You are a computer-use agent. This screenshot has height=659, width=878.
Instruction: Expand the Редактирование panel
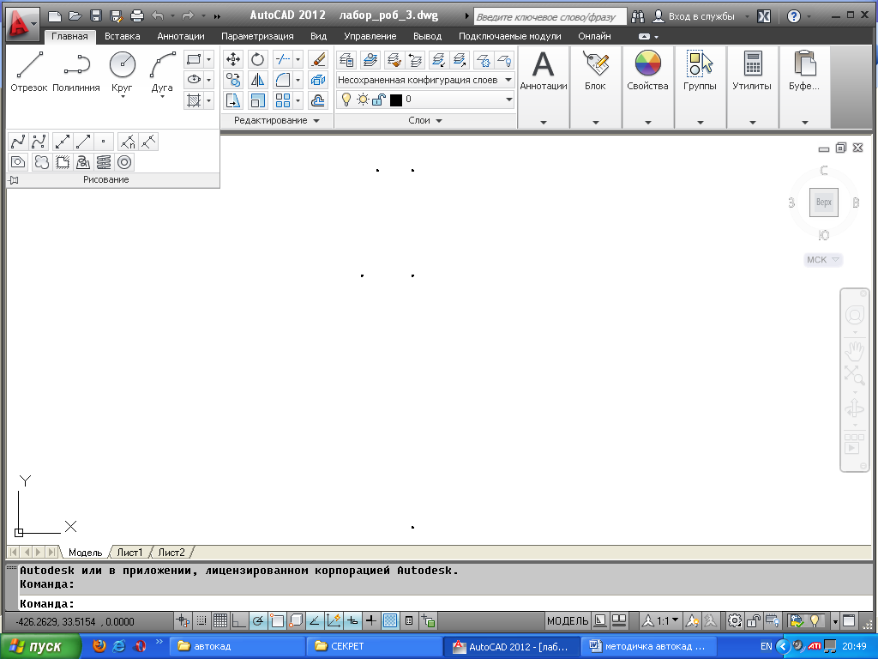pos(277,120)
